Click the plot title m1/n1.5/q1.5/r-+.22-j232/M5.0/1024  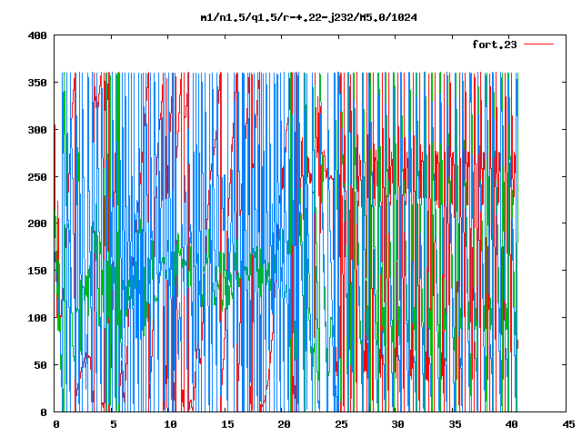(308, 17)
